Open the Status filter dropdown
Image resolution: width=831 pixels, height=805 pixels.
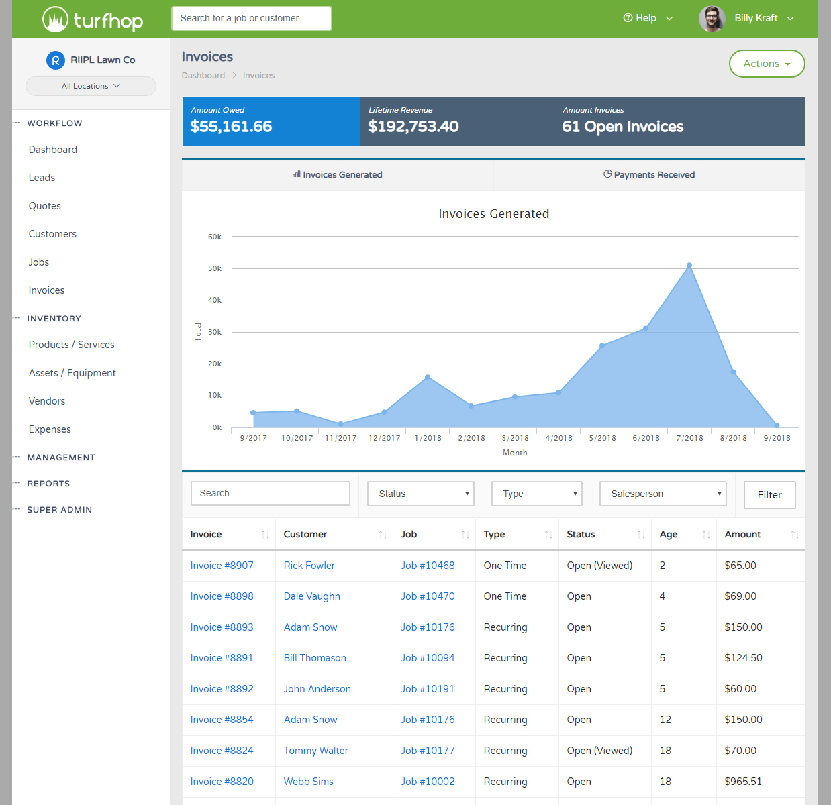(421, 494)
